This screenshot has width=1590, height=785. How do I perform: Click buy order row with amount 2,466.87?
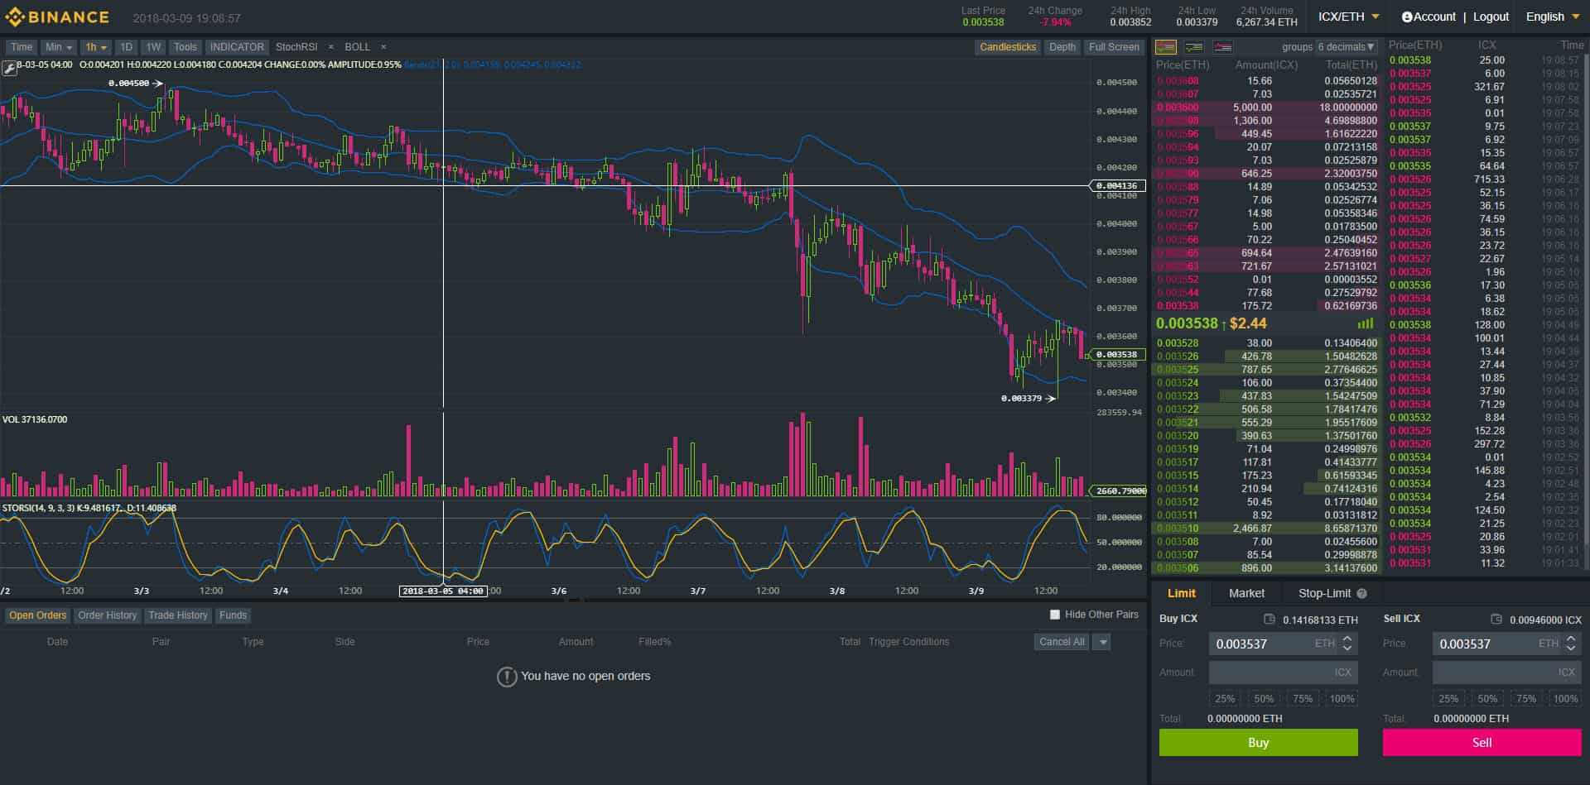click(x=1266, y=529)
